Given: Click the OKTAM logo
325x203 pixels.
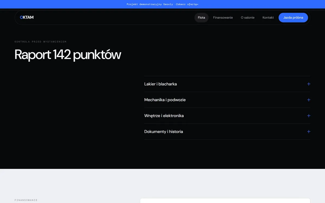Looking at the screenshot, I should 27,17.
